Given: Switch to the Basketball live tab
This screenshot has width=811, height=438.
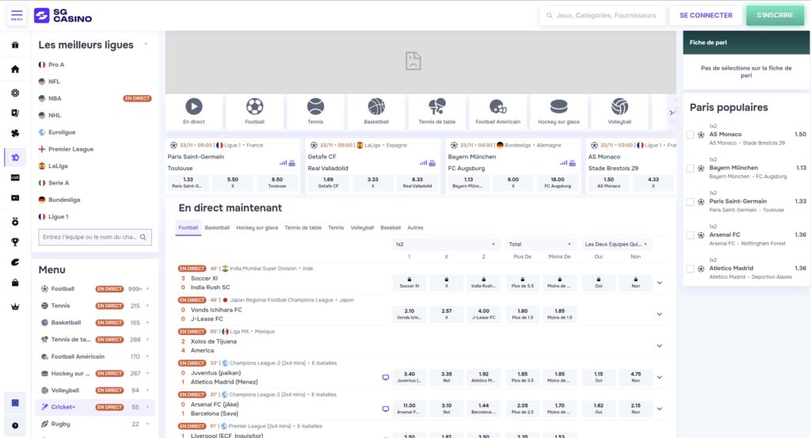Looking at the screenshot, I should pyautogui.click(x=217, y=227).
